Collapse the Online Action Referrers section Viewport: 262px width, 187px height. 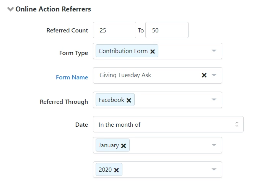pos(10,9)
